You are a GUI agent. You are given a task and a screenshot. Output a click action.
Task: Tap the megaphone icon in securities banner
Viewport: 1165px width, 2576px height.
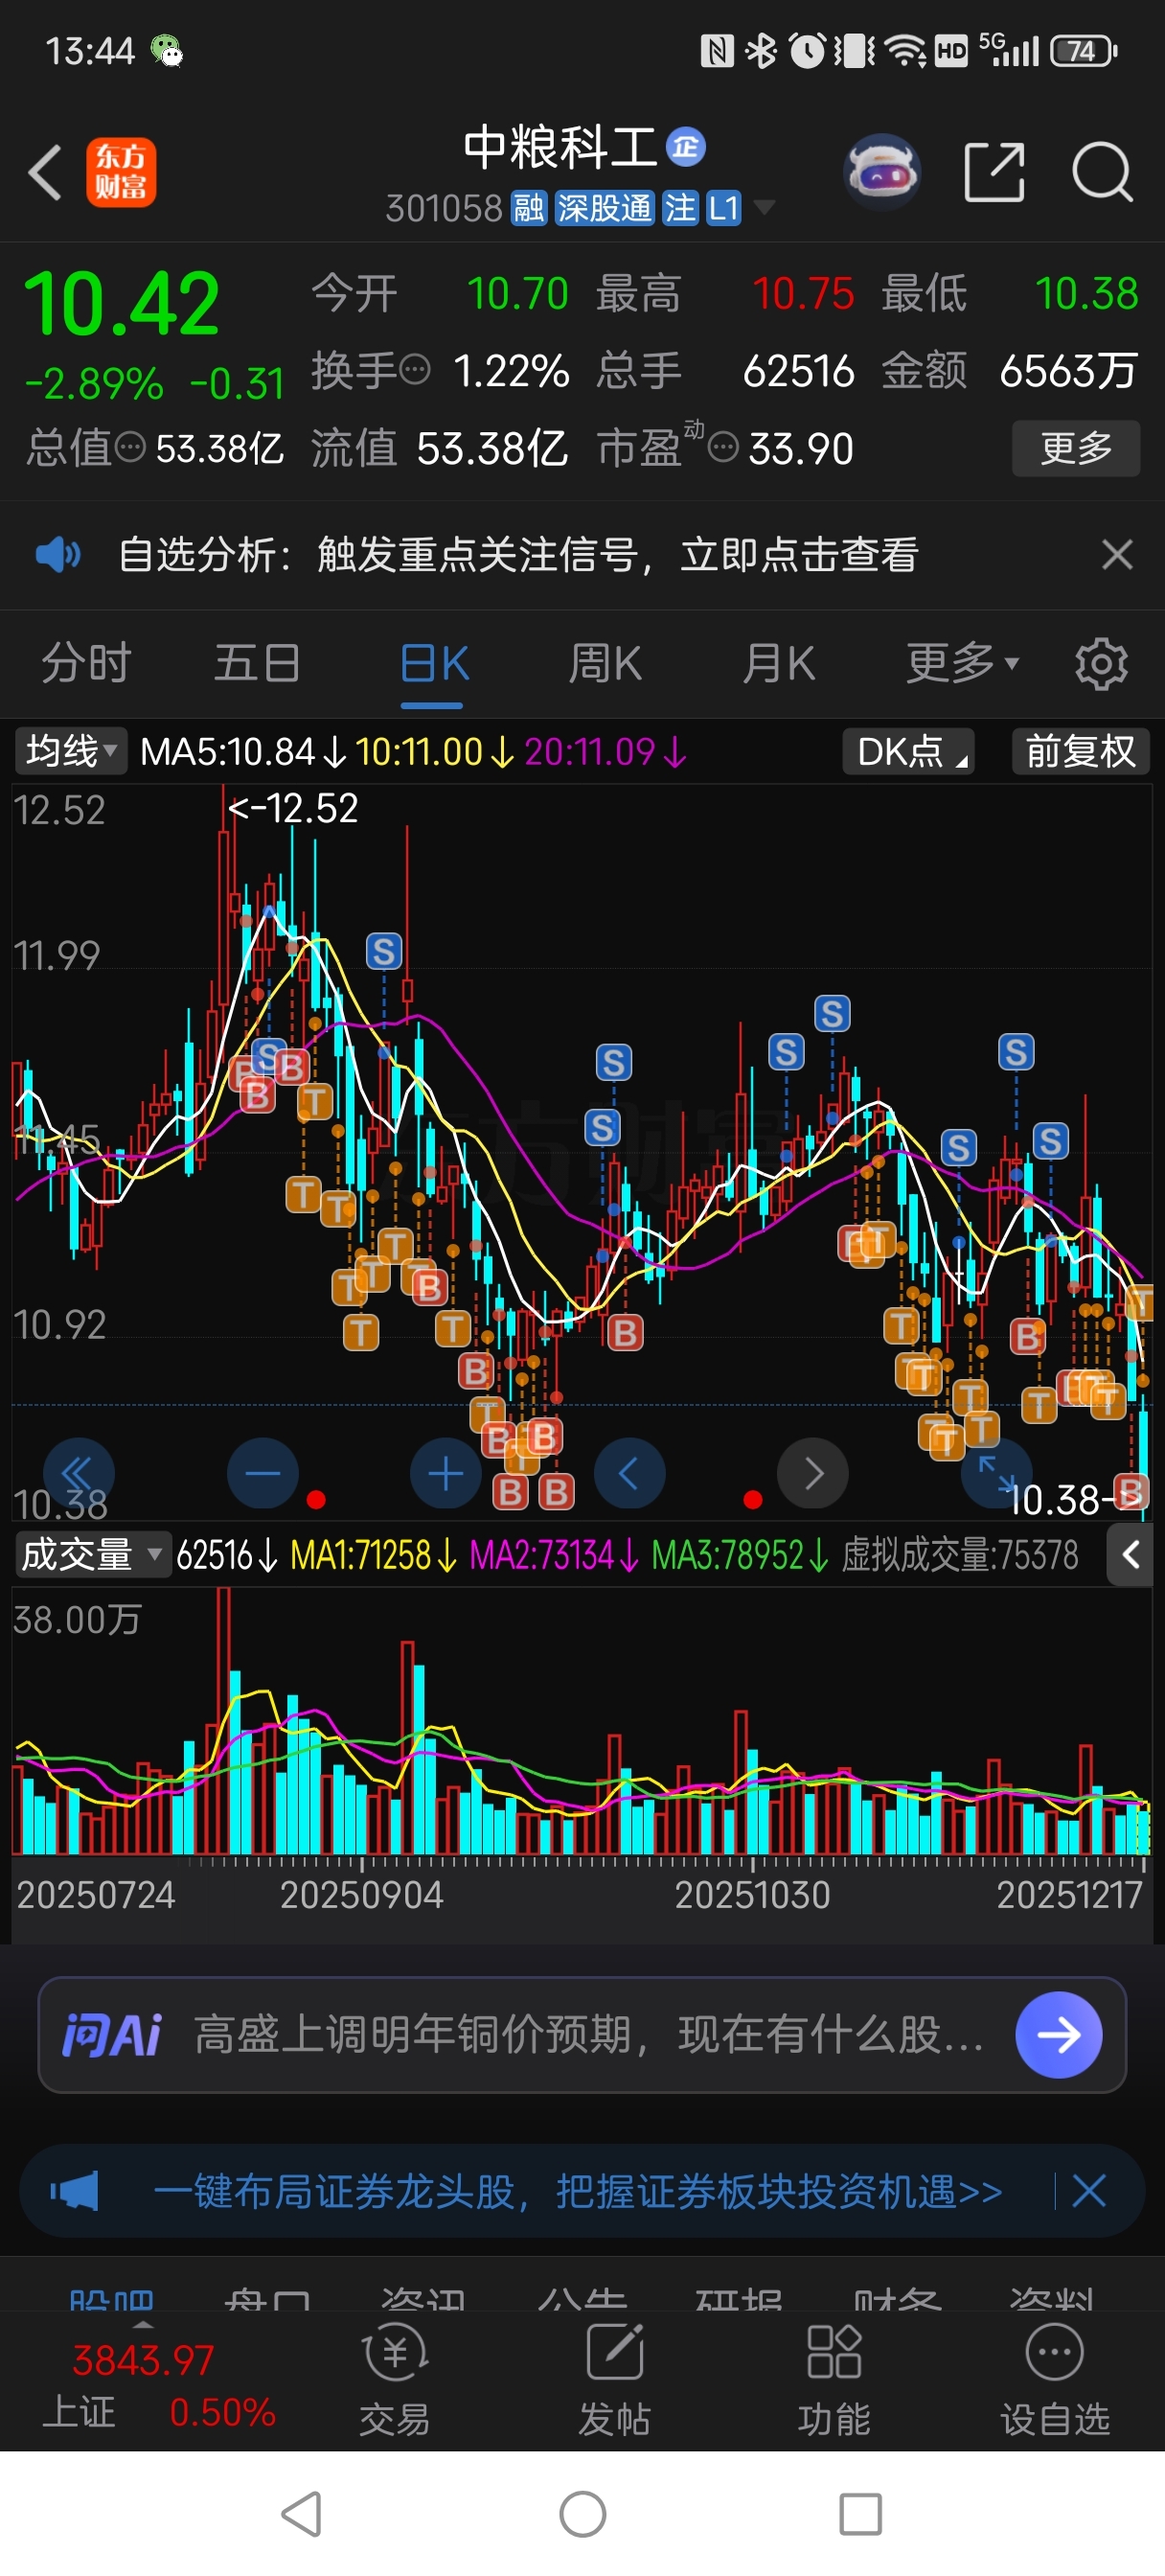tap(74, 2191)
